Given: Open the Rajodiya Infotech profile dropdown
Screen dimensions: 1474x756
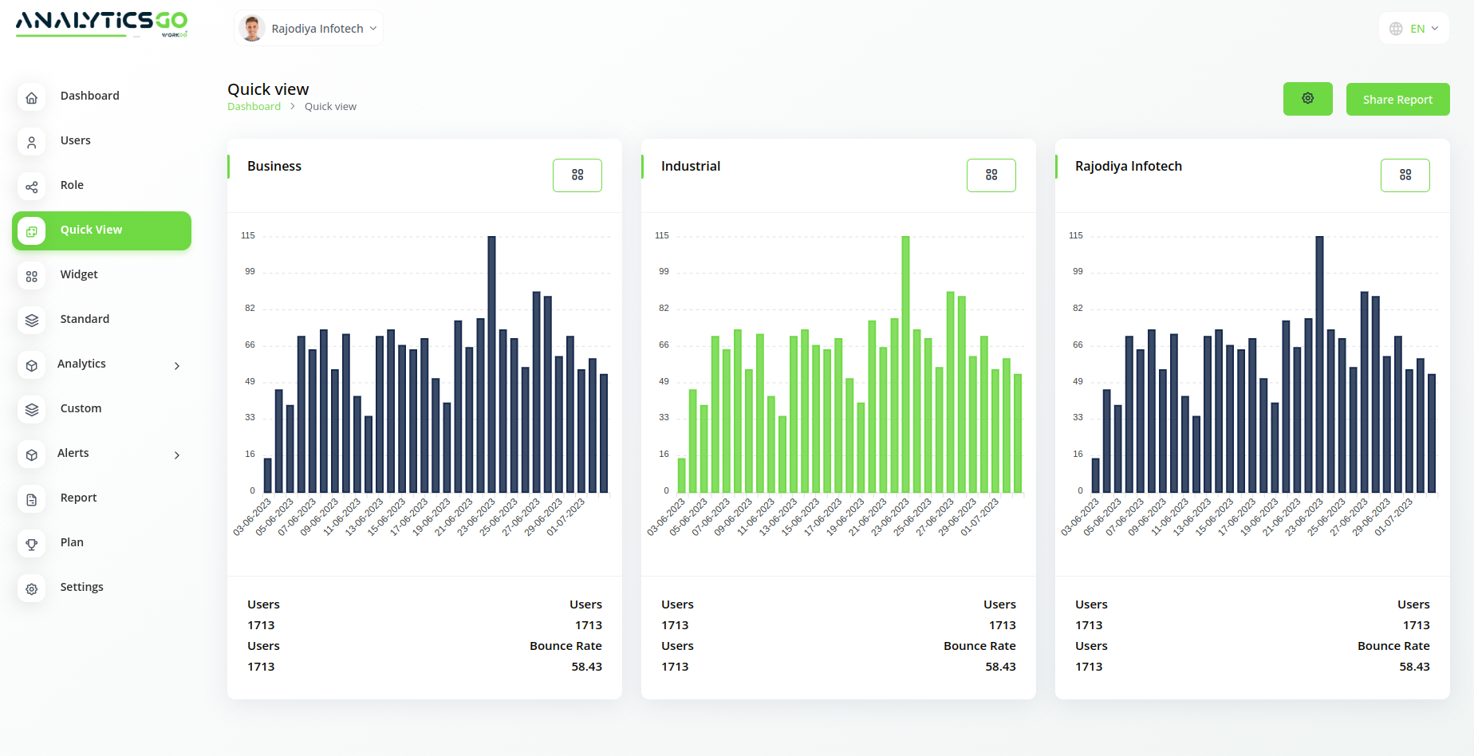Looking at the screenshot, I should [x=309, y=29].
